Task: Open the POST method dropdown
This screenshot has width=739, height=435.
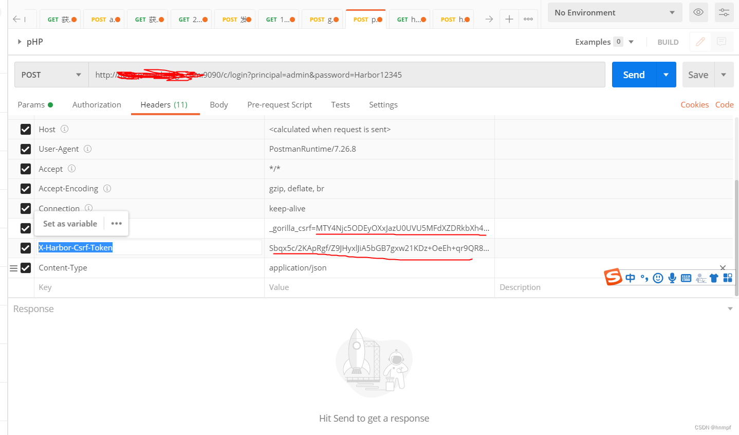Action: tap(51, 74)
